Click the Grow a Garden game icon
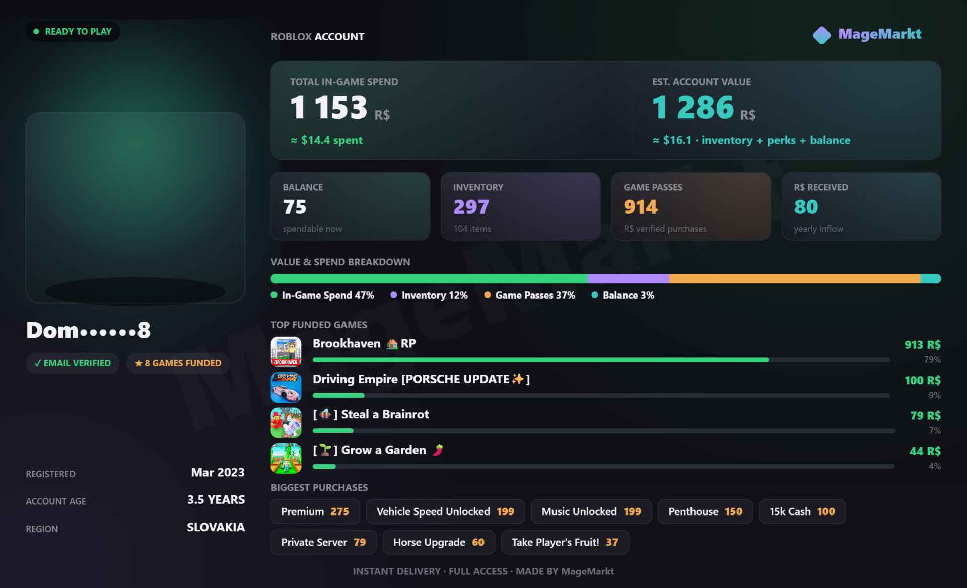967x588 pixels. click(x=286, y=458)
